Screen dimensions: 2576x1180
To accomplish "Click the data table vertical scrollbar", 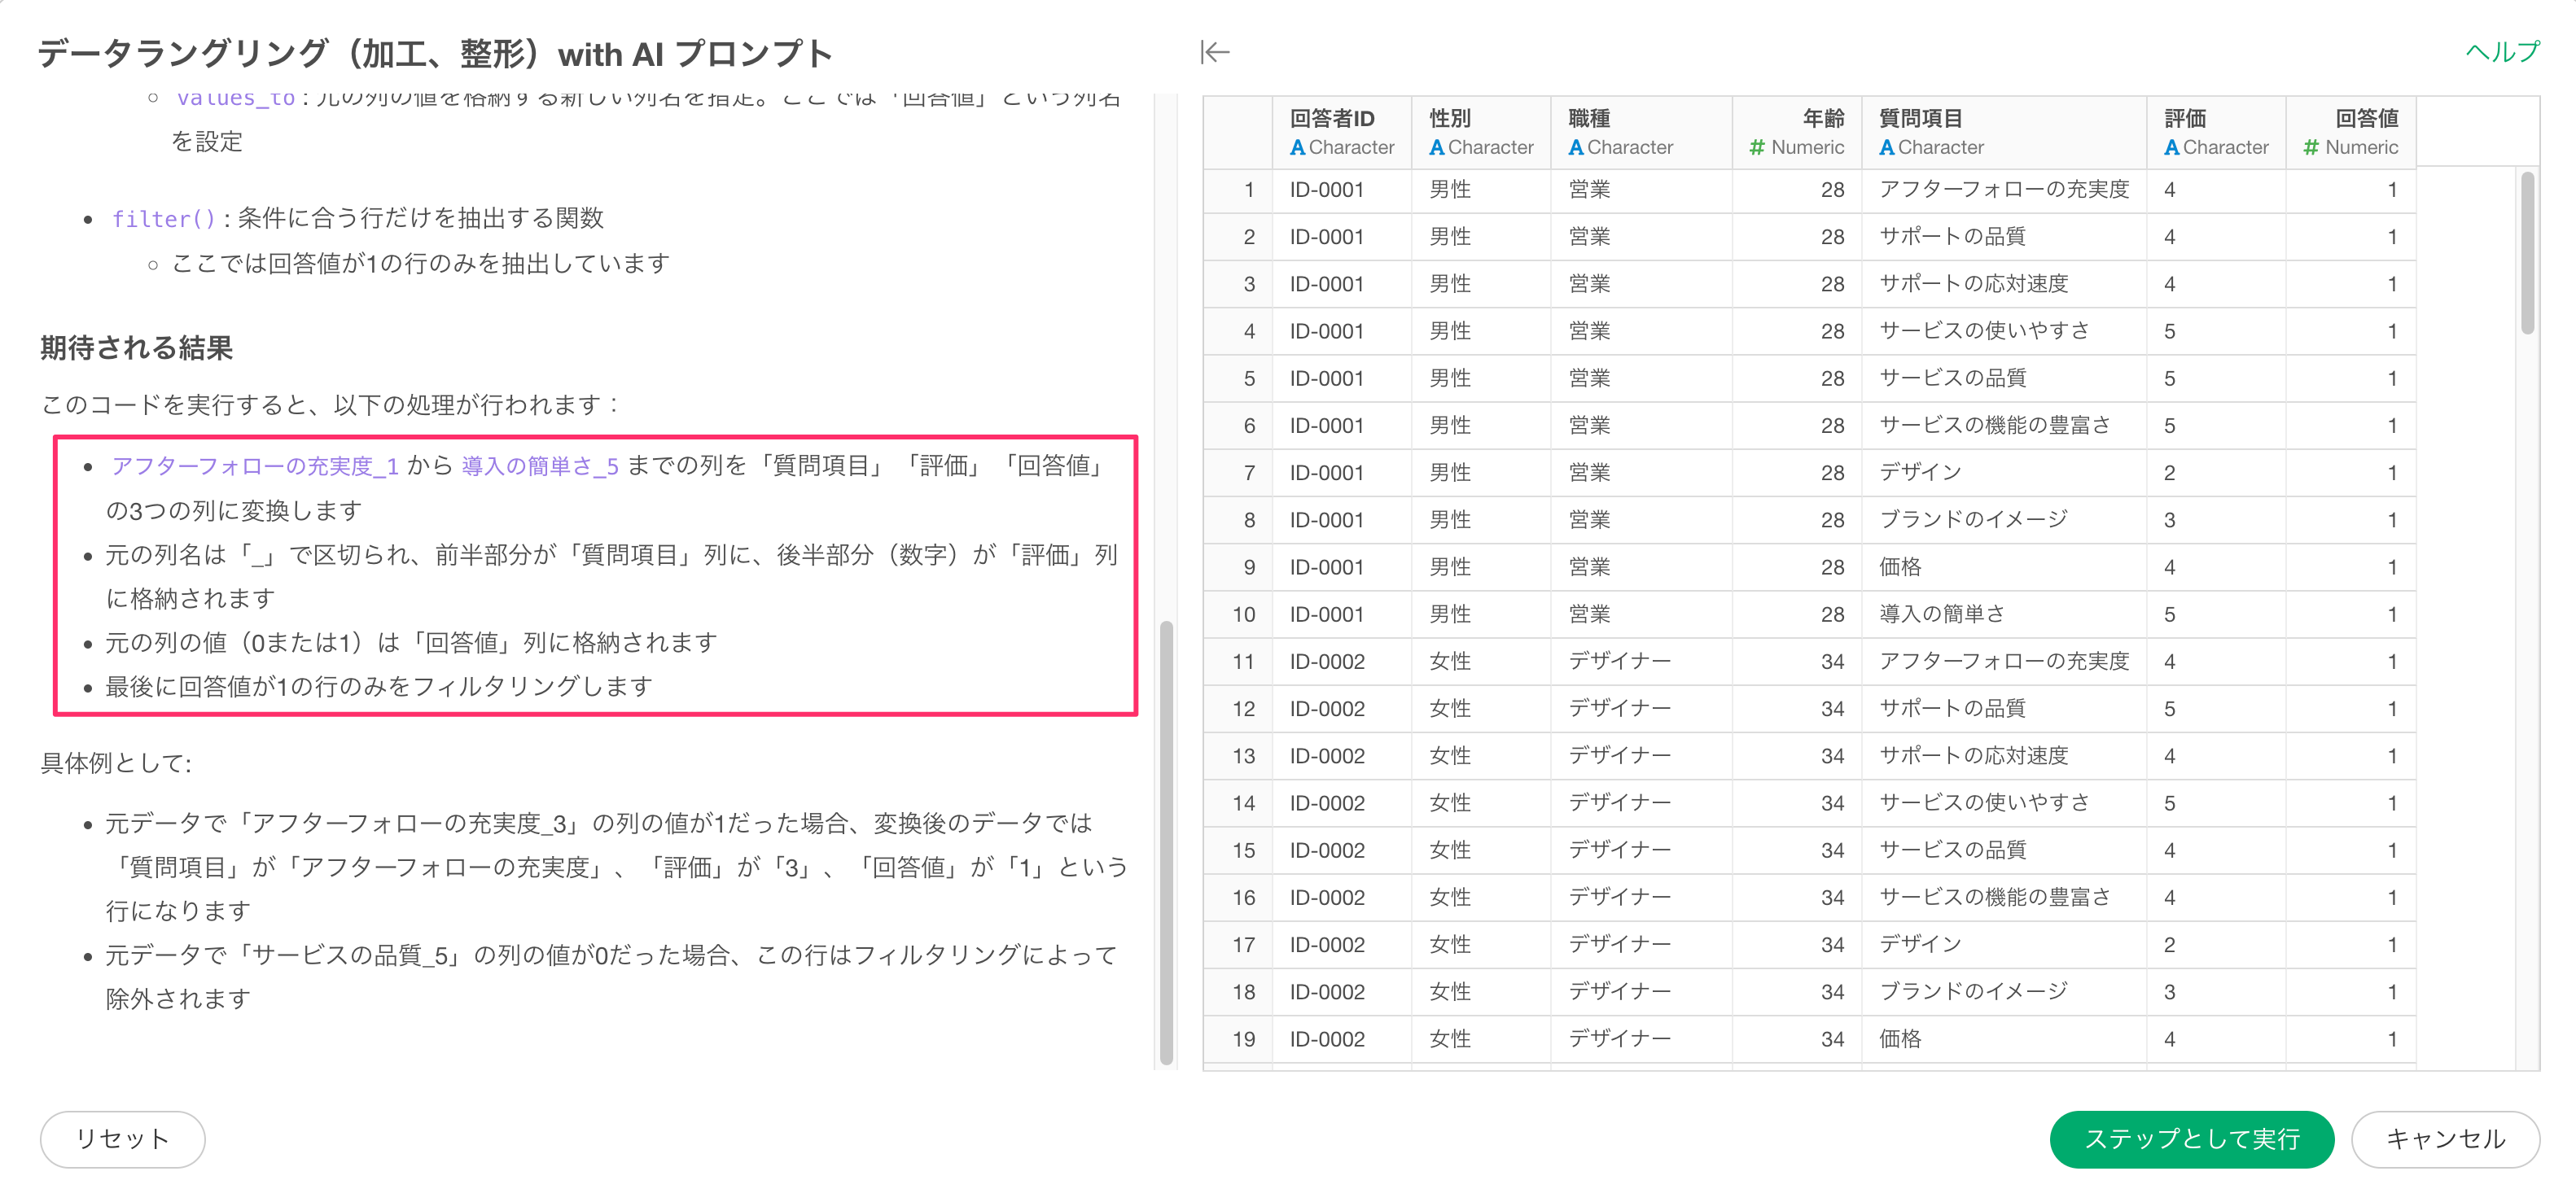I will (x=2527, y=255).
